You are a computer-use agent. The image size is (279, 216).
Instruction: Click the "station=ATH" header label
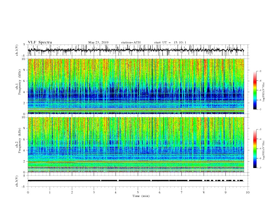pyautogui.click(x=131, y=42)
